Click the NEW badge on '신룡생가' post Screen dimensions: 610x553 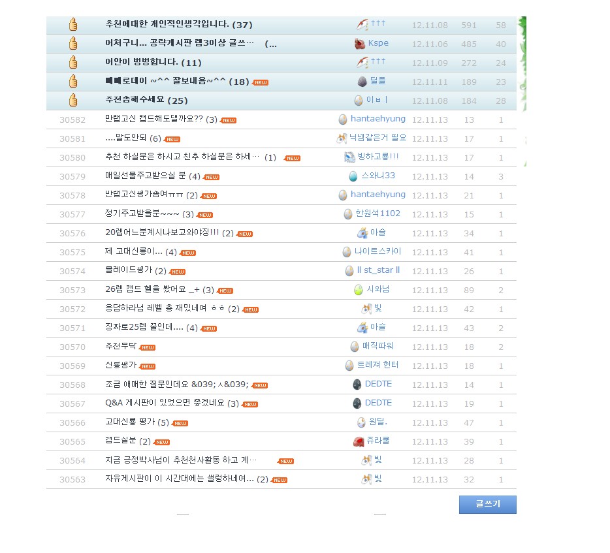(x=148, y=366)
